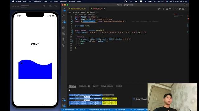Click the Apple menu icon
Screen dimensions: 199x111
pyautogui.click(x=13, y=2)
